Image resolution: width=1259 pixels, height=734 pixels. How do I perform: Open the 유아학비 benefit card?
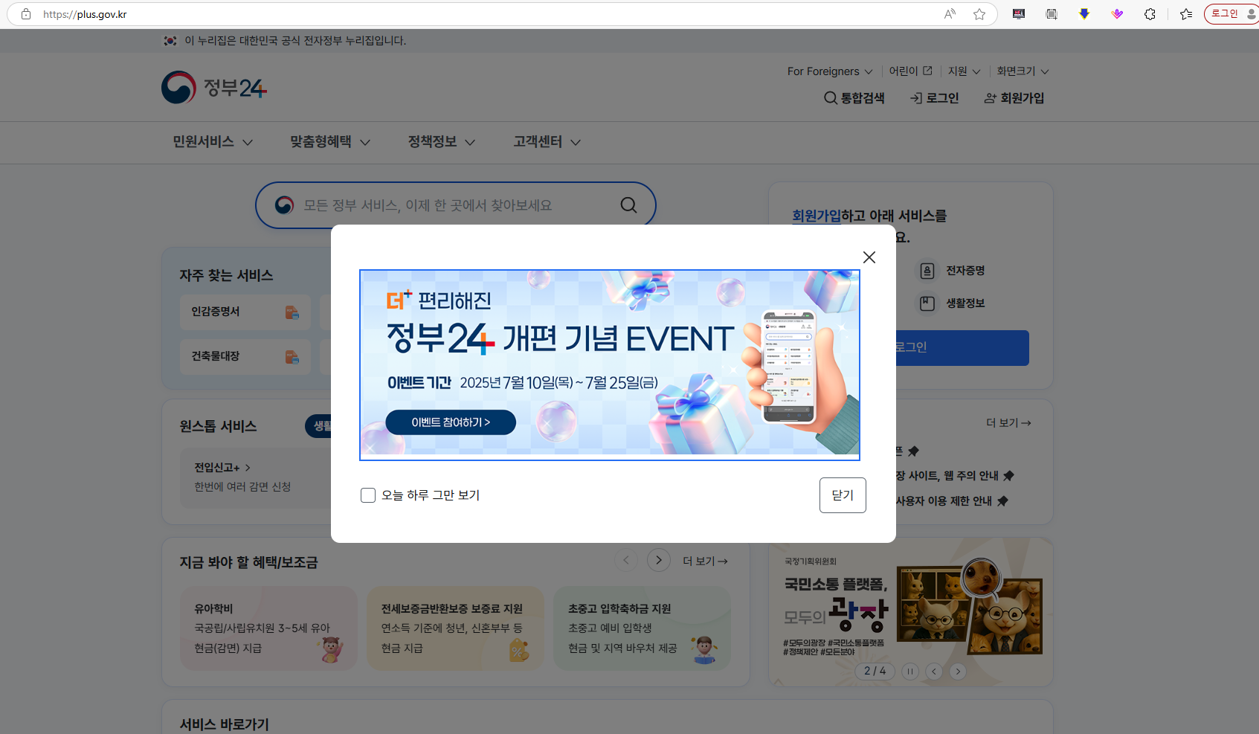pyautogui.click(x=268, y=628)
